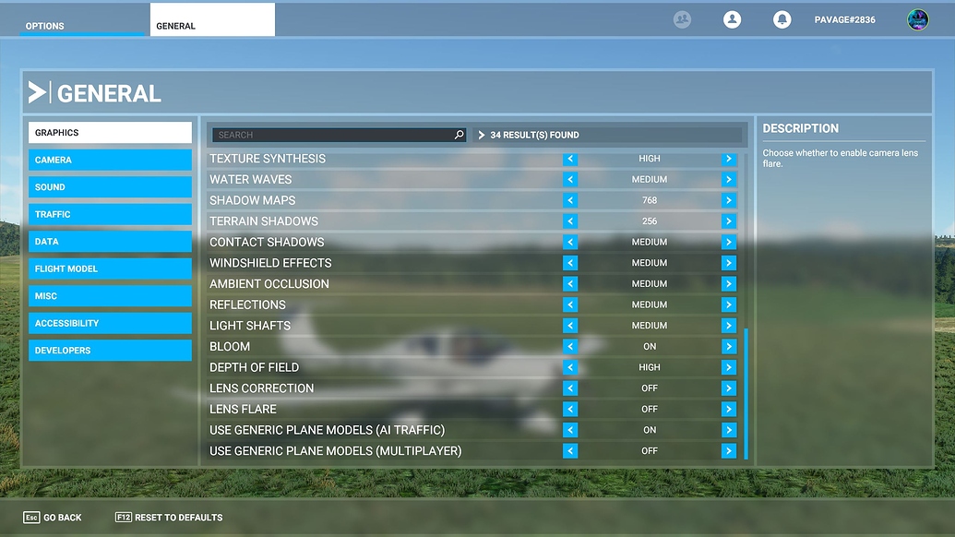955x537 pixels.
Task: Switch to the OPTIONS tab
Action: 44,26
